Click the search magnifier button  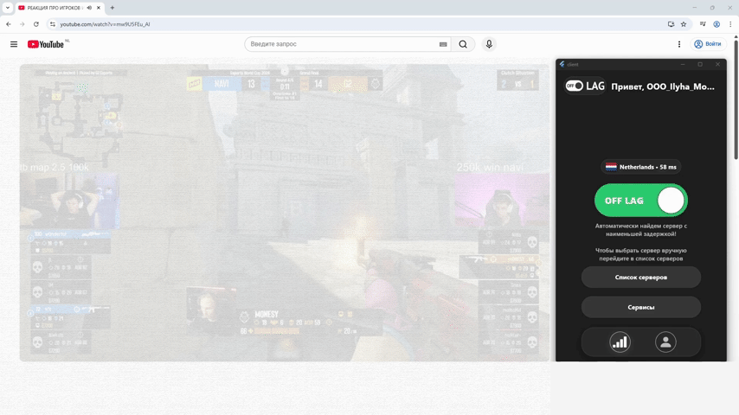(463, 44)
